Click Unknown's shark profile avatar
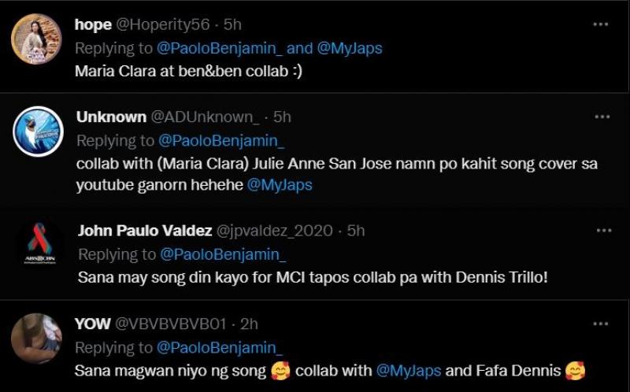This screenshot has width=630, height=392. point(37,131)
